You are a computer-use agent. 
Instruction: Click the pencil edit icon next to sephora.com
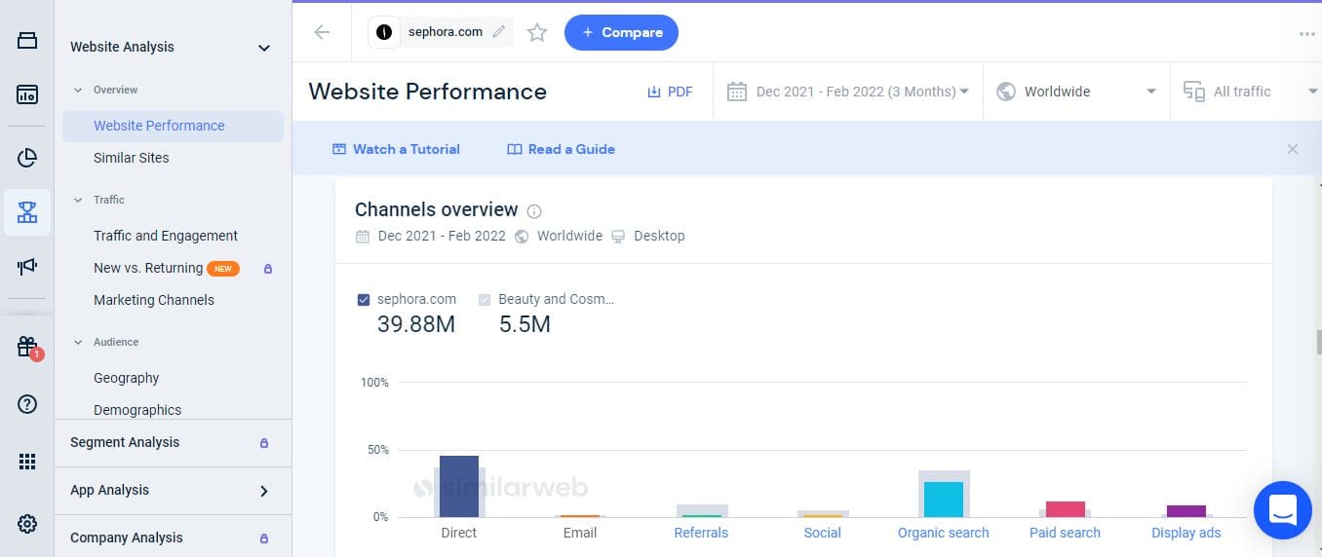499,32
